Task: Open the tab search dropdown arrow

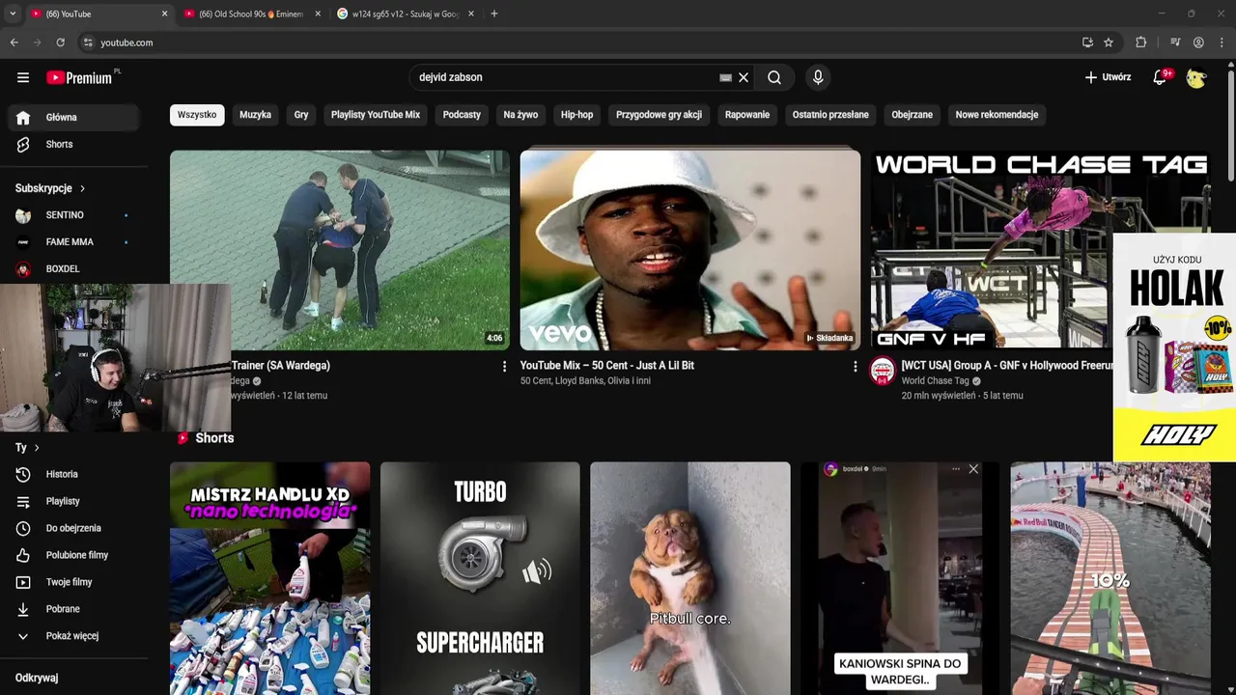Action: (13, 14)
